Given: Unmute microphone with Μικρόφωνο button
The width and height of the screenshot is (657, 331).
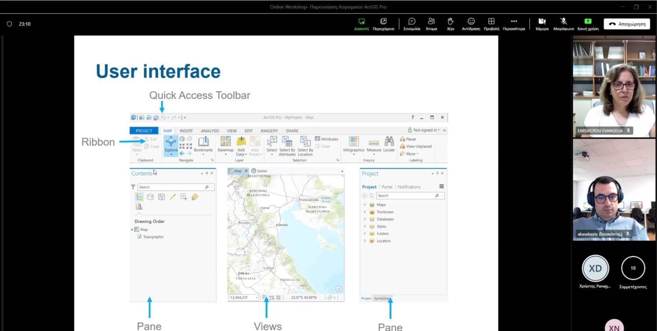Looking at the screenshot, I should (x=563, y=24).
